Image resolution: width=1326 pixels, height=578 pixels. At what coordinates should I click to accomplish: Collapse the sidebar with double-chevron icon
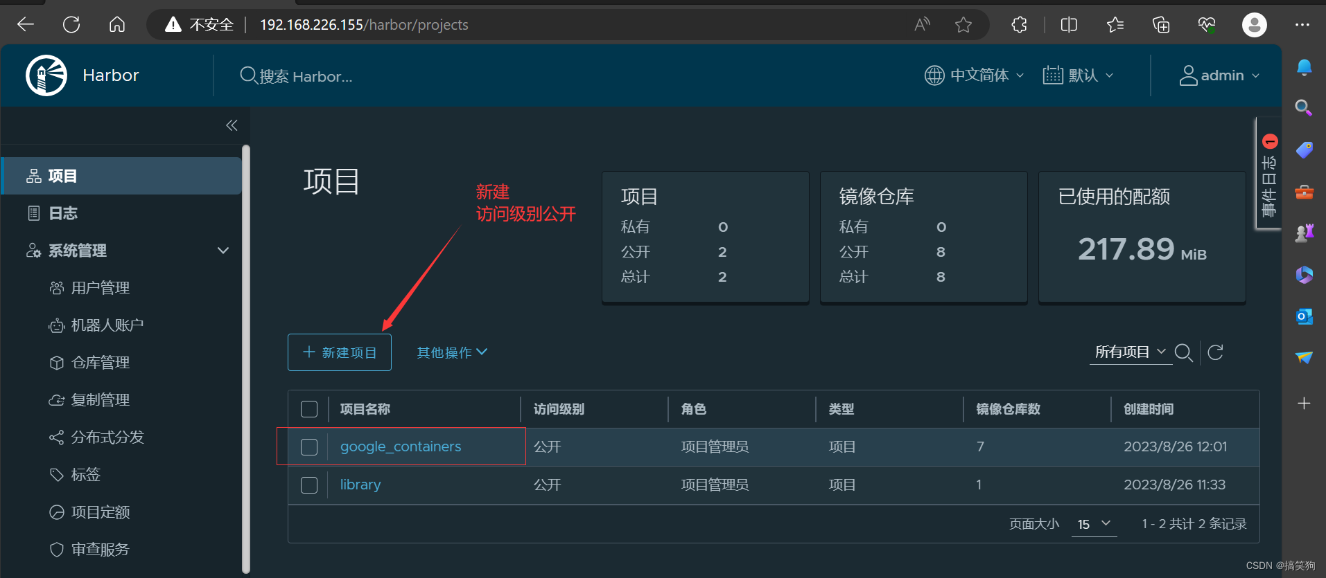click(x=232, y=125)
